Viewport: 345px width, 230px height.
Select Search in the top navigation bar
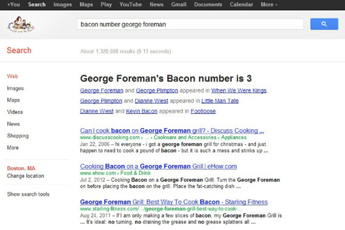[37, 5]
